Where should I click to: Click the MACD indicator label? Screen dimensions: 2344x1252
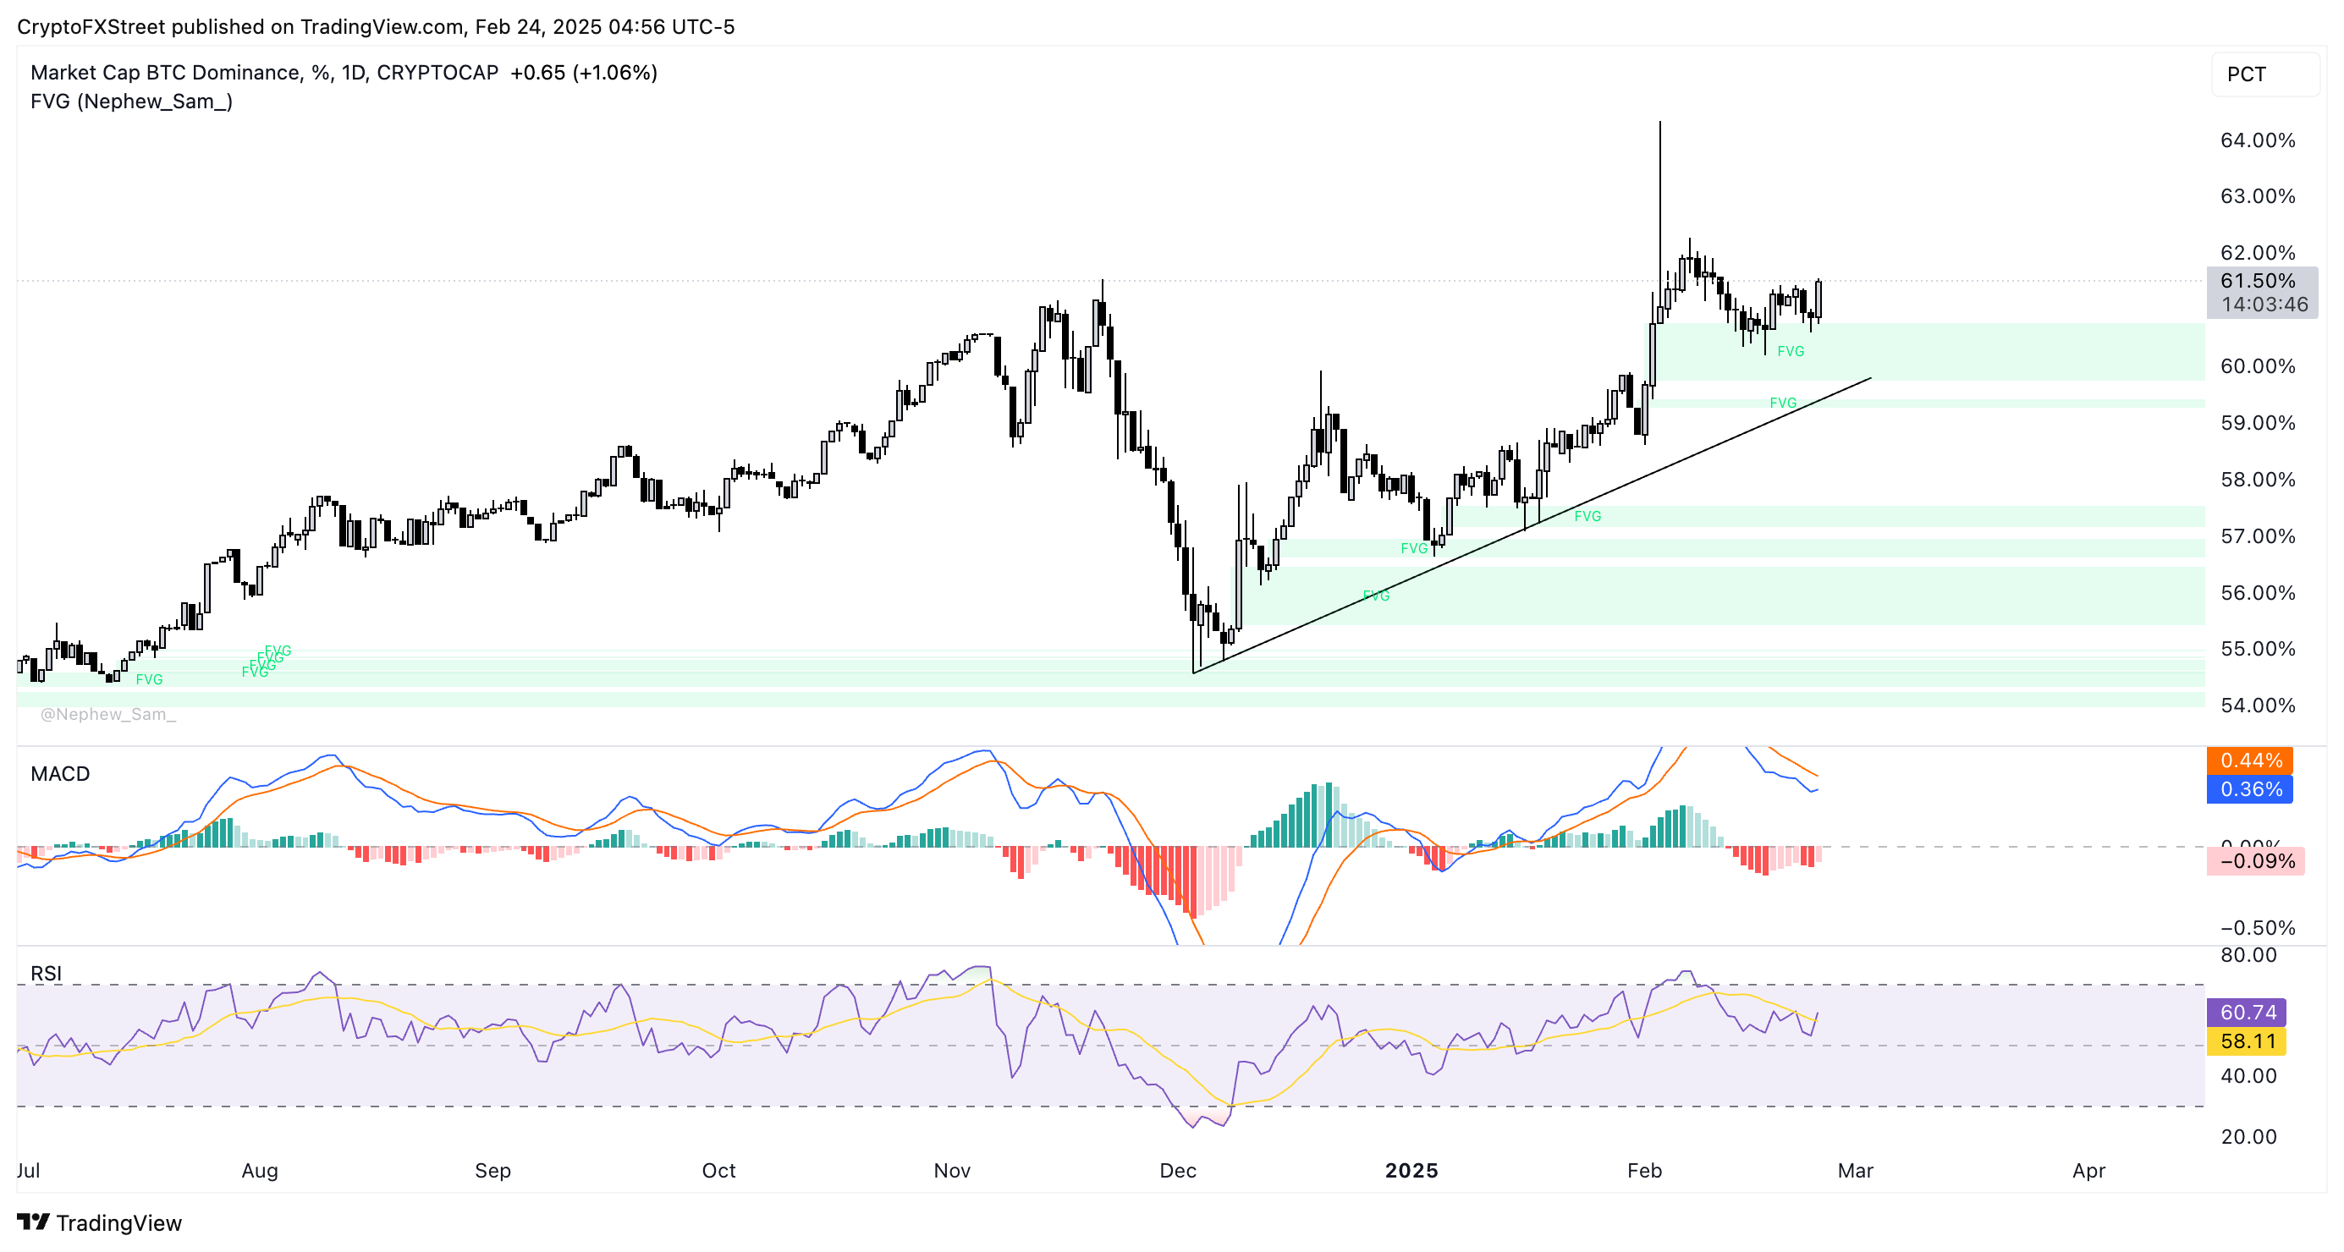point(60,773)
